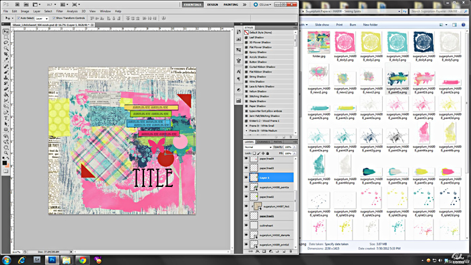
Task: Hide the paper/tree02 layer
Action: tap(246, 196)
